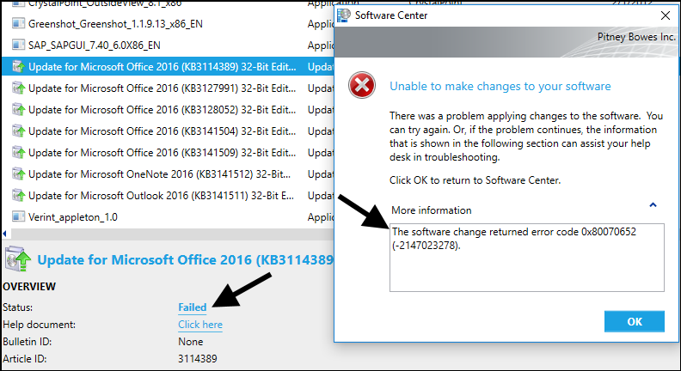Click the Outlook 2016 update icon
Viewport: 681px width, 371px height.
18,195
